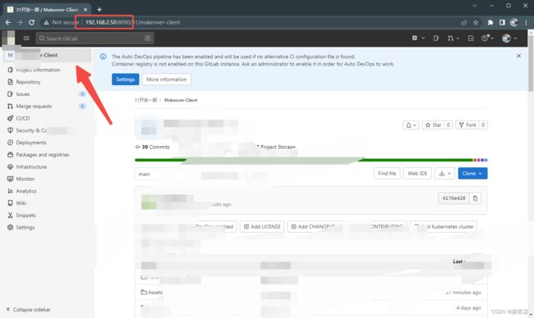Open Snippets in sidebar
The height and width of the screenshot is (318, 534).
(x=26, y=215)
